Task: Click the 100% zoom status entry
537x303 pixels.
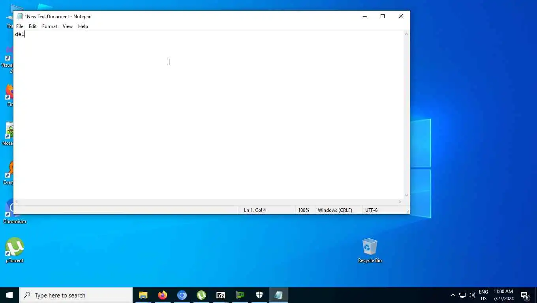Action: pyautogui.click(x=304, y=210)
